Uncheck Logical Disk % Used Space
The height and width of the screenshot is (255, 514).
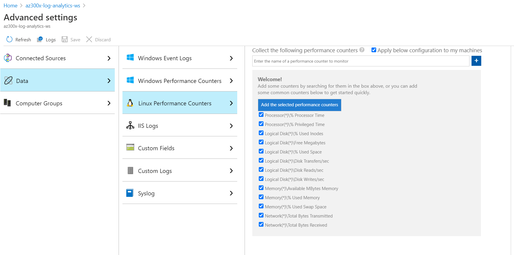tap(261, 151)
